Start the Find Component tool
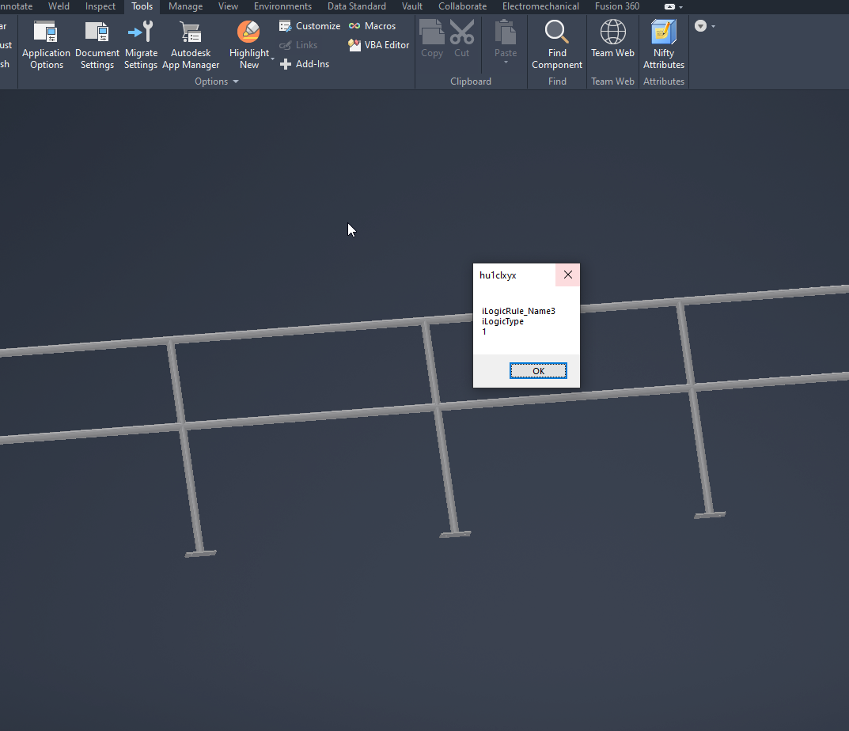The width and height of the screenshot is (849, 731). 556,44
